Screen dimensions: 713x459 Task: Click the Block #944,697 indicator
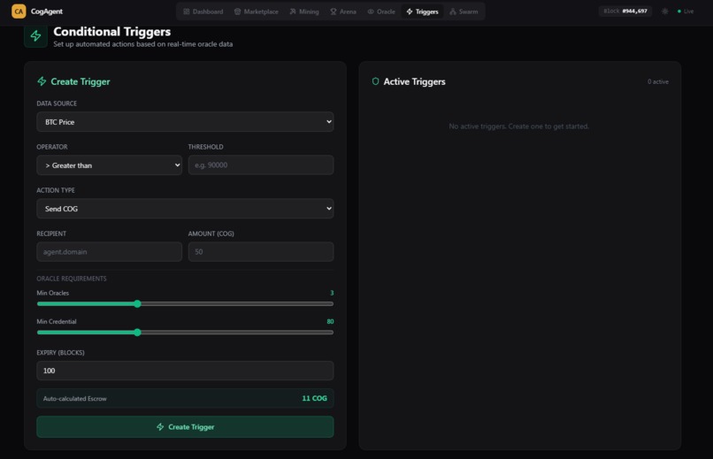pos(625,11)
